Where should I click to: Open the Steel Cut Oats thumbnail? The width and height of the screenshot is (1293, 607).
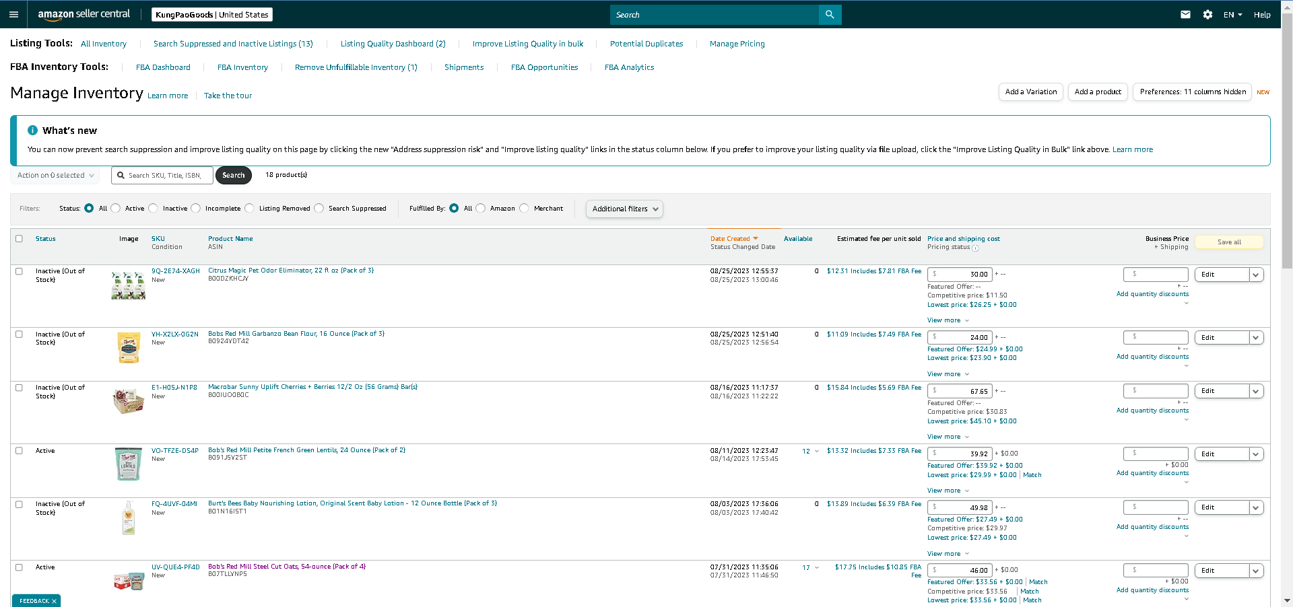tap(128, 581)
